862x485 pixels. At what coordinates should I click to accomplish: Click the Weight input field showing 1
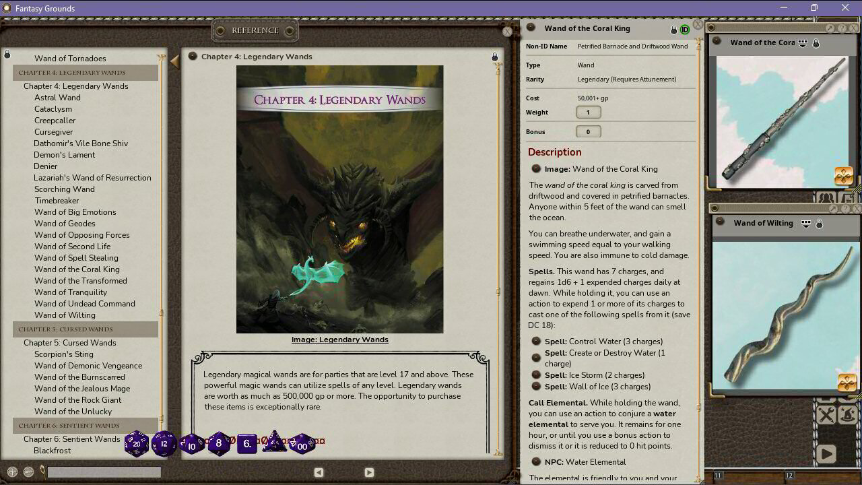click(x=589, y=112)
